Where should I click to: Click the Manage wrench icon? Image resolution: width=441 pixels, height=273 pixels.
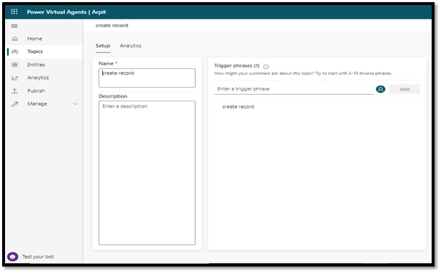[x=14, y=104]
